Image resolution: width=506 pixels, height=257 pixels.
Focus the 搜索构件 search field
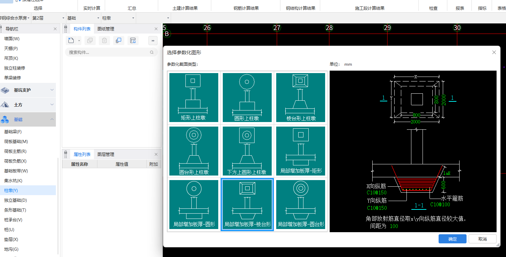coord(111,52)
